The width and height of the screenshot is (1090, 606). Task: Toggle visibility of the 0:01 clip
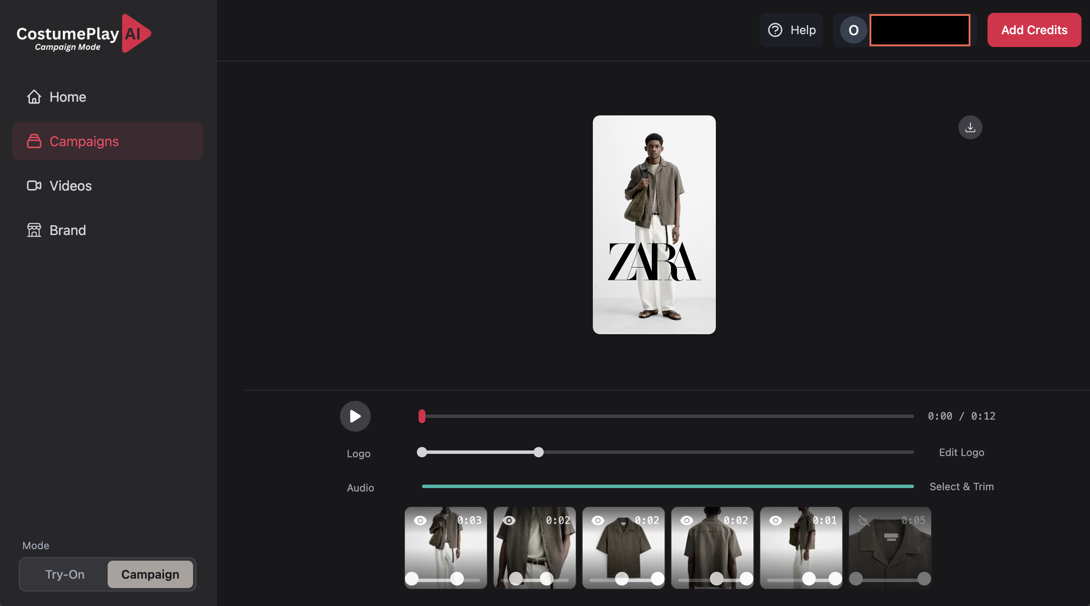tap(775, 520)
